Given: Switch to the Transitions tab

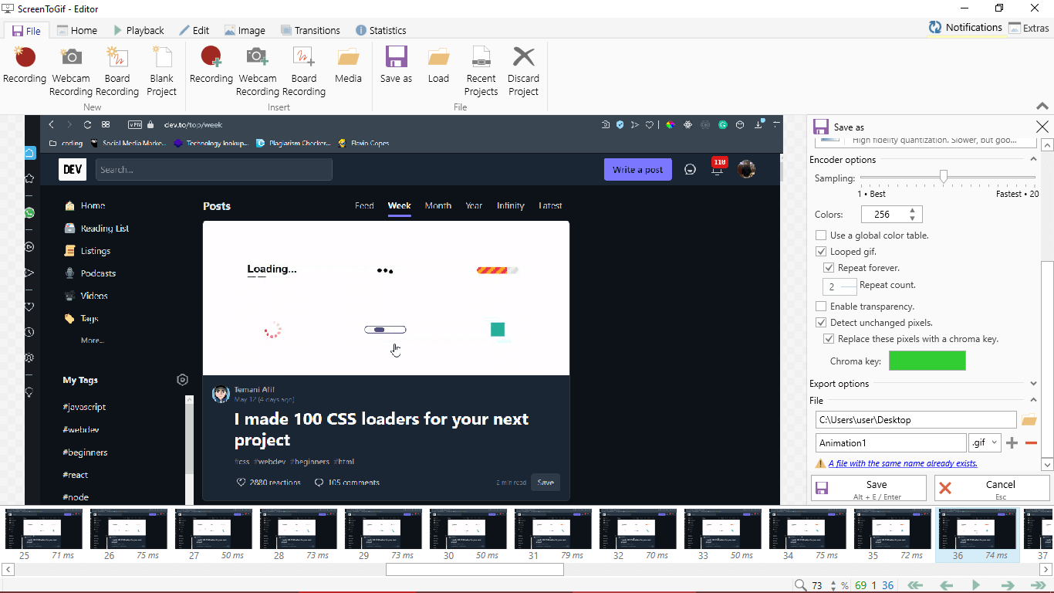Looking at the screenshot, I should point(310,30).
